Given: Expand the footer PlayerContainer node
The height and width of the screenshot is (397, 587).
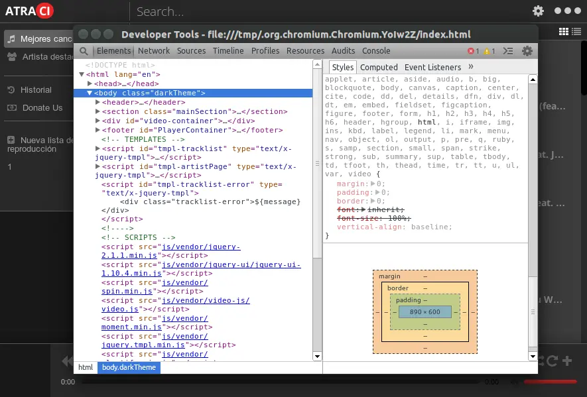Looking at the screenshot, I should (98, 130).
